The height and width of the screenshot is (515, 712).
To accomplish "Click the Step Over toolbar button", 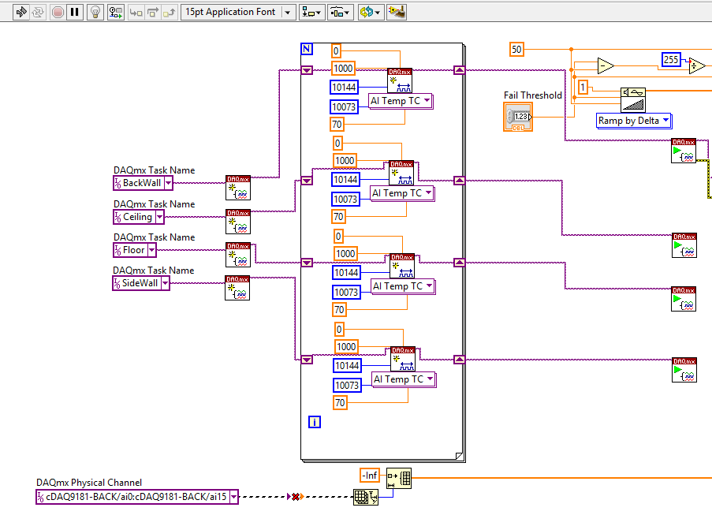I will click(153, 13).
